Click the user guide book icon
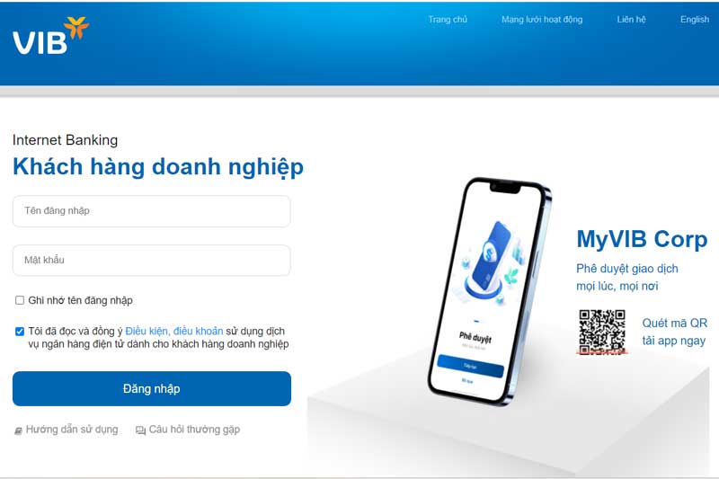 point(18,430)
